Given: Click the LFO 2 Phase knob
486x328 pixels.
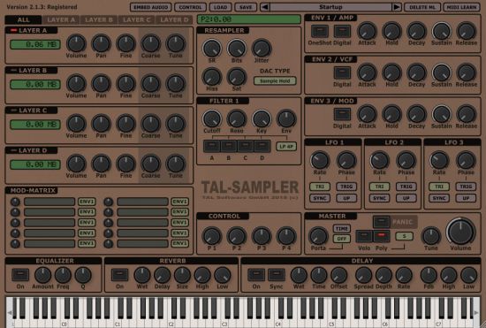Looking at the screenshot, I should (406, 160).
